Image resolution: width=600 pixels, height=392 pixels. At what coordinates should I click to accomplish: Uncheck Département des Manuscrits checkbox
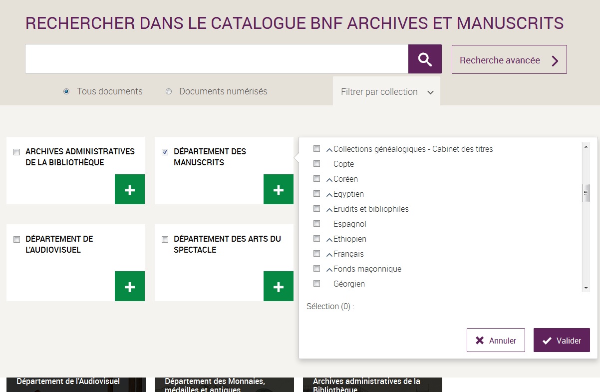(165, 152)
